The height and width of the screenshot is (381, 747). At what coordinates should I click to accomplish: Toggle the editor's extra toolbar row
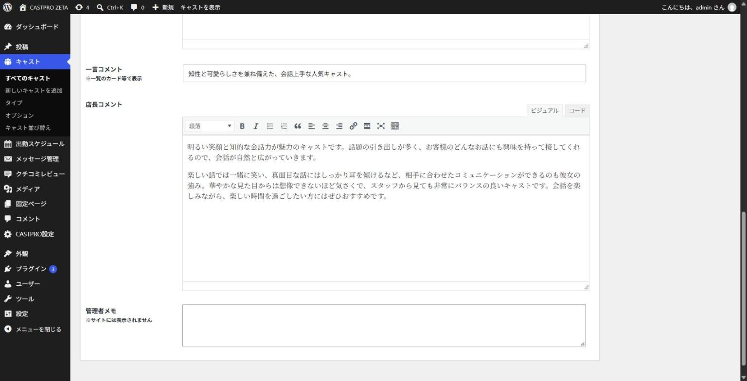point(395,126)
